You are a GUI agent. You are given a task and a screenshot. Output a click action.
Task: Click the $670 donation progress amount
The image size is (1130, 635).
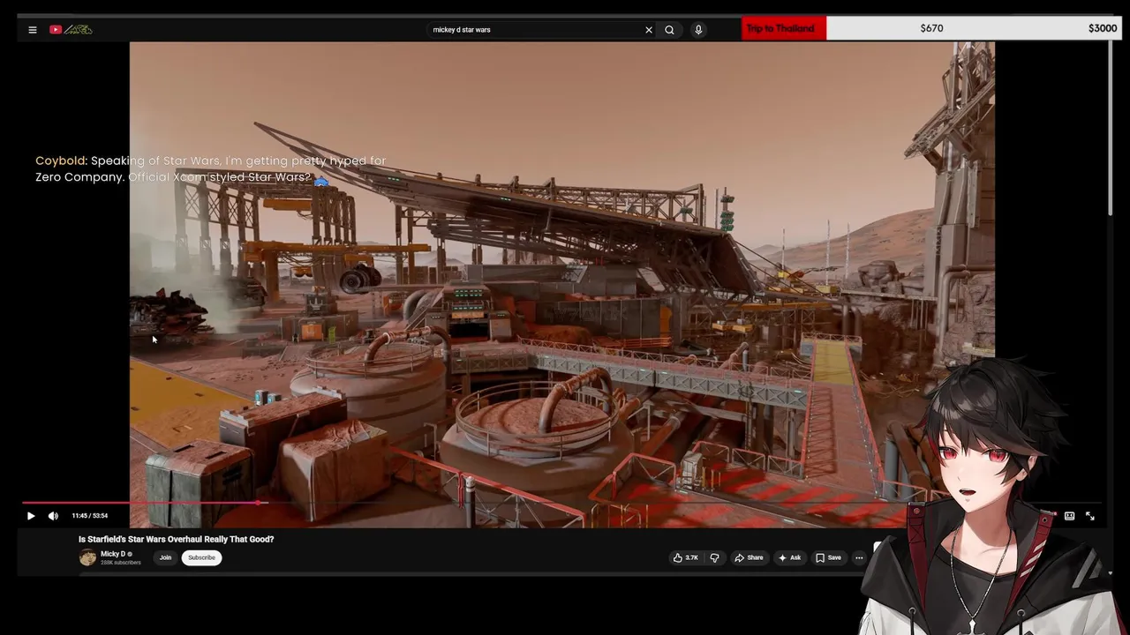tap(931, 28)
